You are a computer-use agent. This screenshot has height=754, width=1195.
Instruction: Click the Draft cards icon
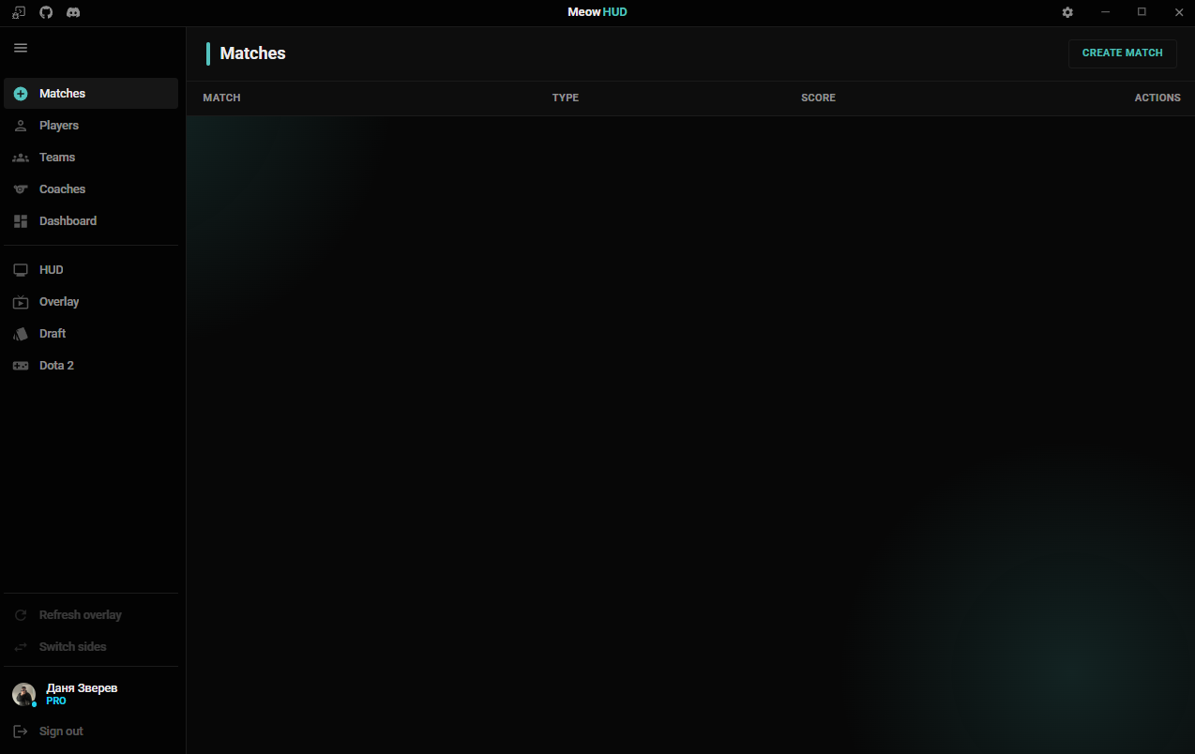click(x=21, y=334)
